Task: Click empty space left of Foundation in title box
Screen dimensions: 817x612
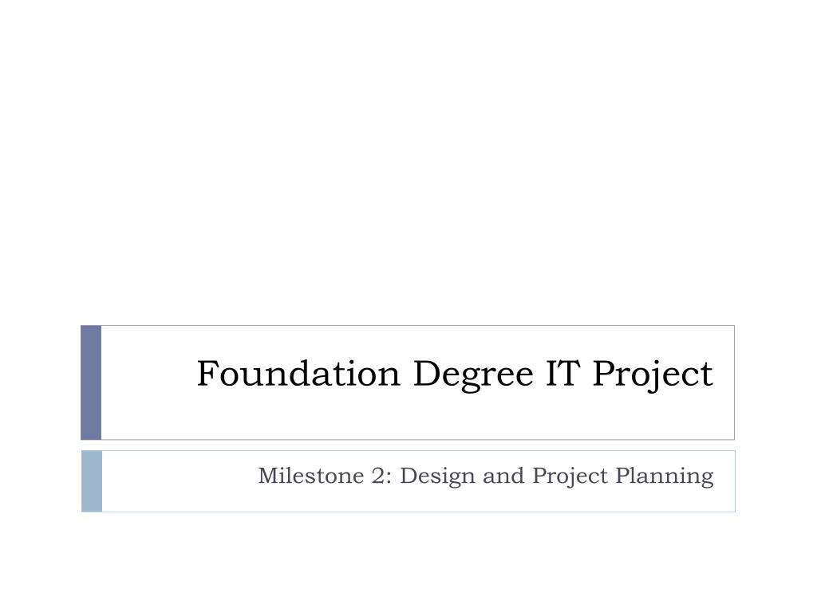Action: coord(148,374)
